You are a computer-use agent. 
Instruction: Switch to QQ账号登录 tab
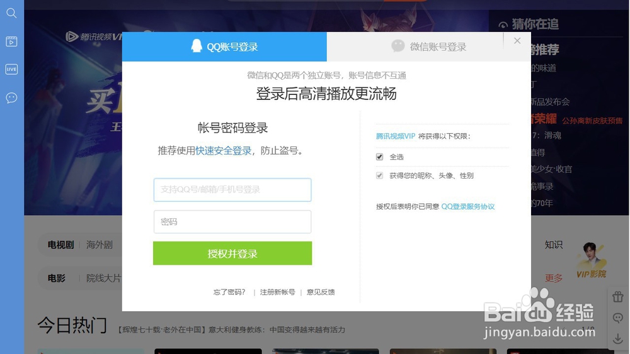[x=224, y=47]
